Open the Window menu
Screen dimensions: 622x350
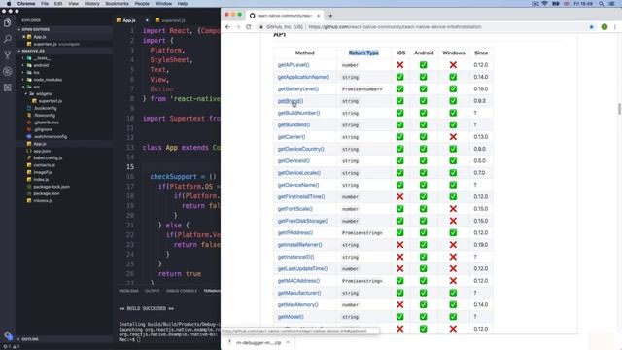pos(163,4)
